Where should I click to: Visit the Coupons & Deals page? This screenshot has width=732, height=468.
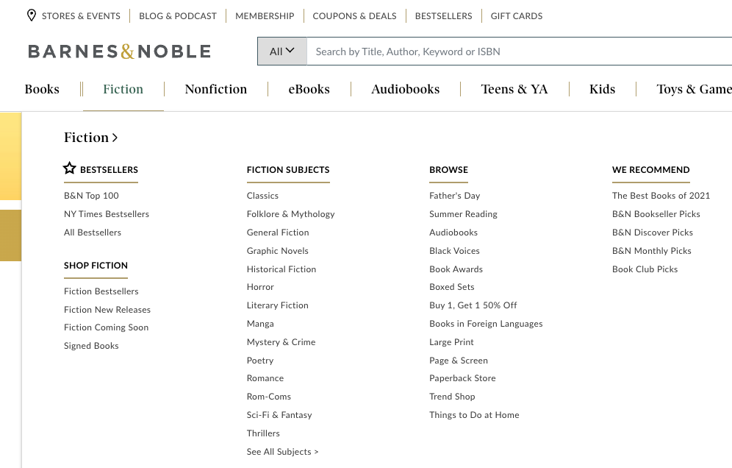354,15
